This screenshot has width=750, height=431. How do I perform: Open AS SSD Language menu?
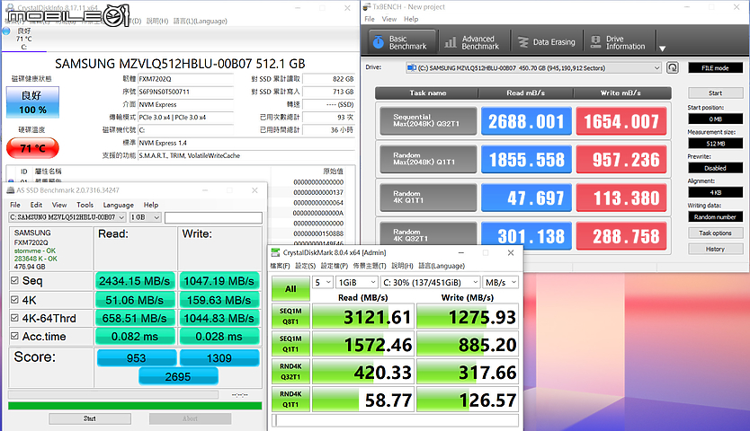click(x=118, y=205)
